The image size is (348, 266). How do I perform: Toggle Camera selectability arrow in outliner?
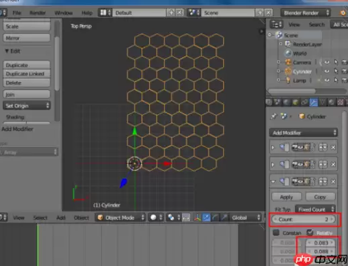point(336,62)
